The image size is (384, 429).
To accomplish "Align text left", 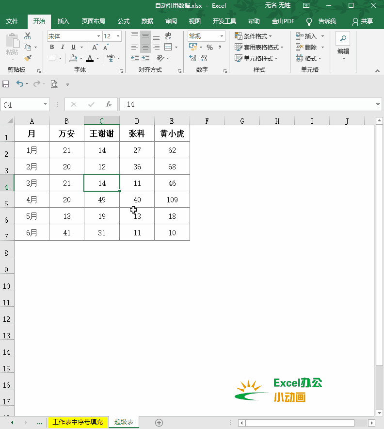I will [135, 47].
